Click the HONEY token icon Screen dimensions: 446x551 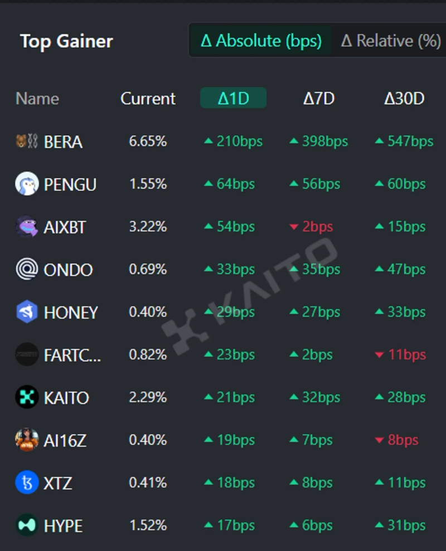click(x=27, y=312)
